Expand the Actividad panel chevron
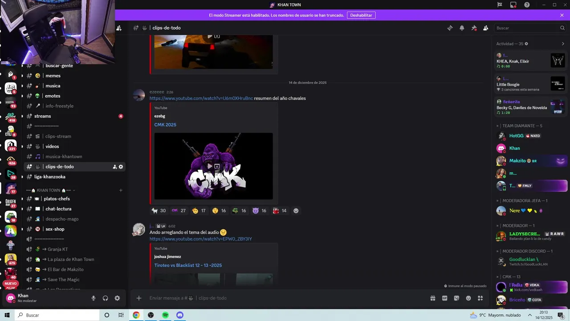This screenshot has width=570, height=321. tap(563, 44)
